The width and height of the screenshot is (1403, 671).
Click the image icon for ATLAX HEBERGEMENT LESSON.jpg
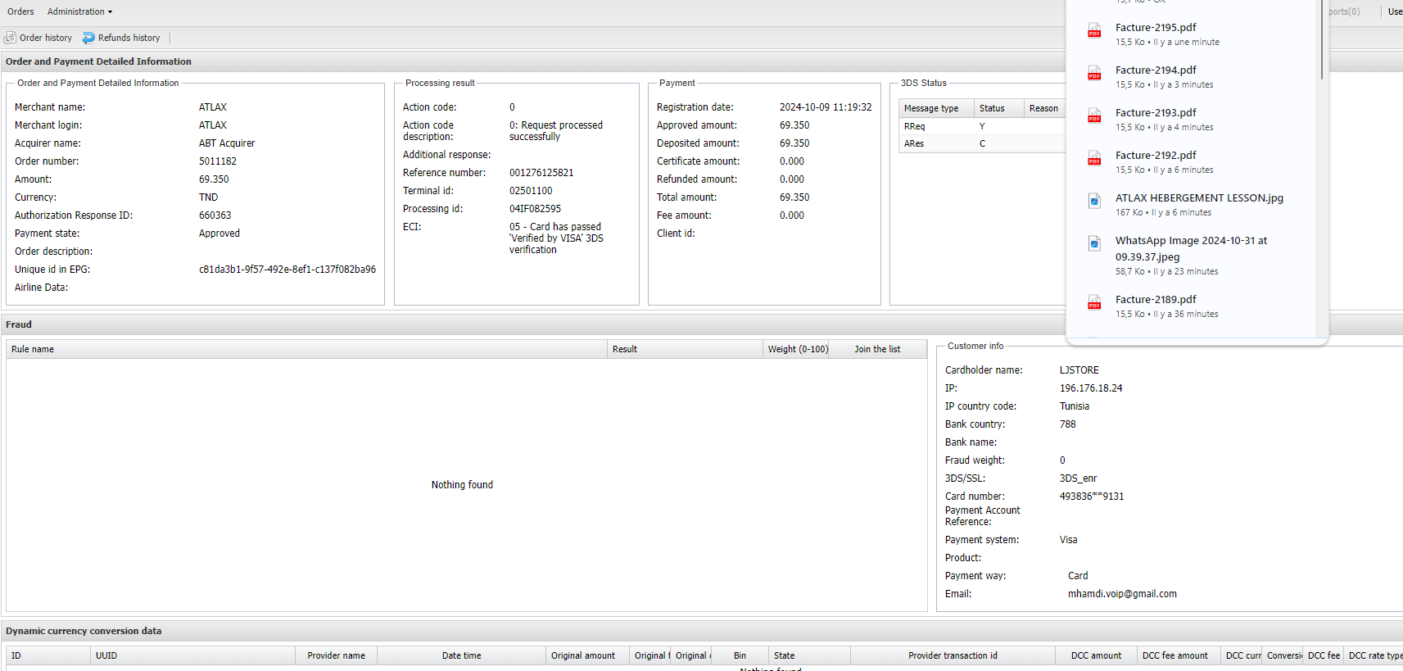(x=1094, y=201)
